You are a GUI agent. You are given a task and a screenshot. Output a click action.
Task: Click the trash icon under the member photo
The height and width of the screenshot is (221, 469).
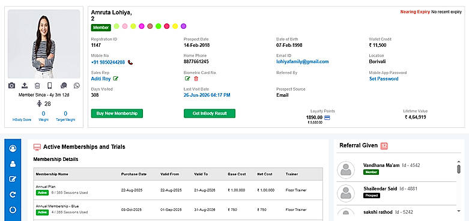(x=37, y=85)
